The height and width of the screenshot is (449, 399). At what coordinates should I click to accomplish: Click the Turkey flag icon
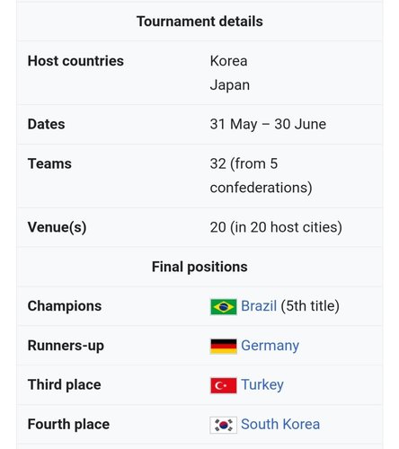click(223, 385)
